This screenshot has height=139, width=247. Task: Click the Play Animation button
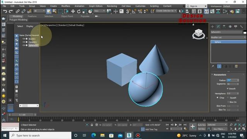176,125
